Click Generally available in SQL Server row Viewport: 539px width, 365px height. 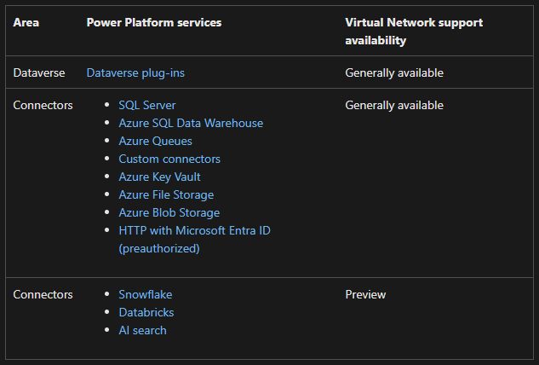[x=394, y=105]
